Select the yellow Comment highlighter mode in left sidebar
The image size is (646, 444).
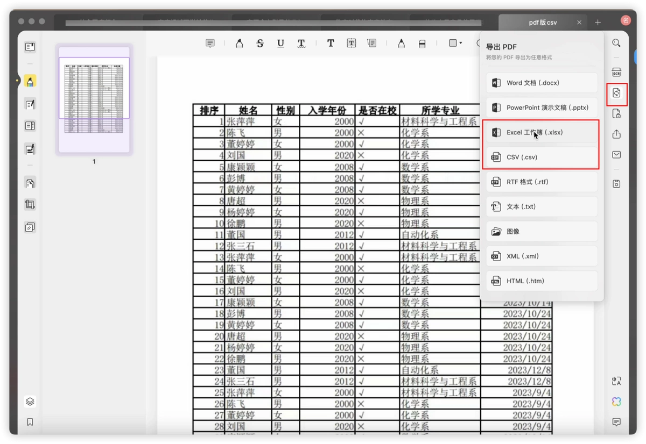tap(30, 81)
